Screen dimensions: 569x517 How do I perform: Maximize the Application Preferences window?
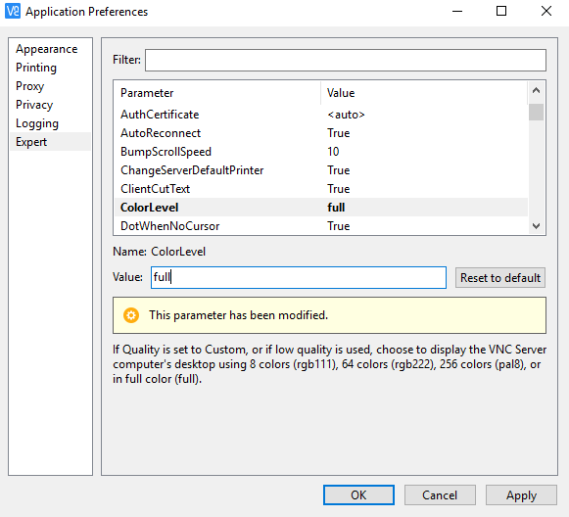[x=501, y=11]
